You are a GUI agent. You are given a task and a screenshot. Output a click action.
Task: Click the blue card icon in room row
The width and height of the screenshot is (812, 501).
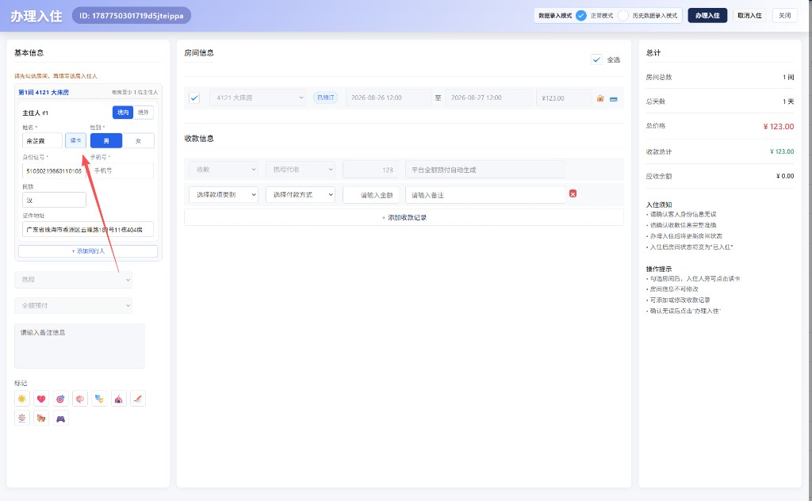click(x=613, y=98)
